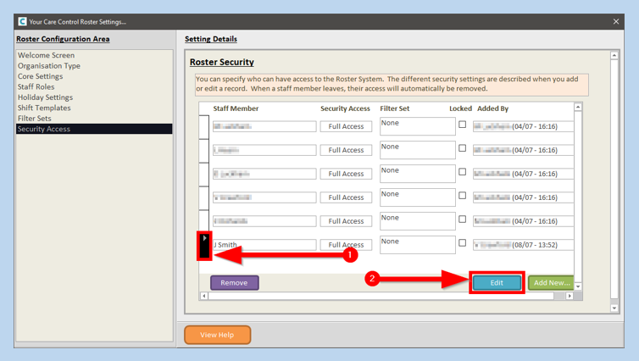Click the table's horizontal scrollbar right arrow
Viewport: 639px width, 361px height.
[570, 297]
